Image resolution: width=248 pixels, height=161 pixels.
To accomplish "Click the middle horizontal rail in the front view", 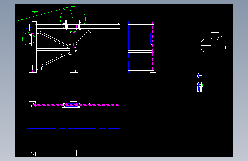I will point(53,50).
